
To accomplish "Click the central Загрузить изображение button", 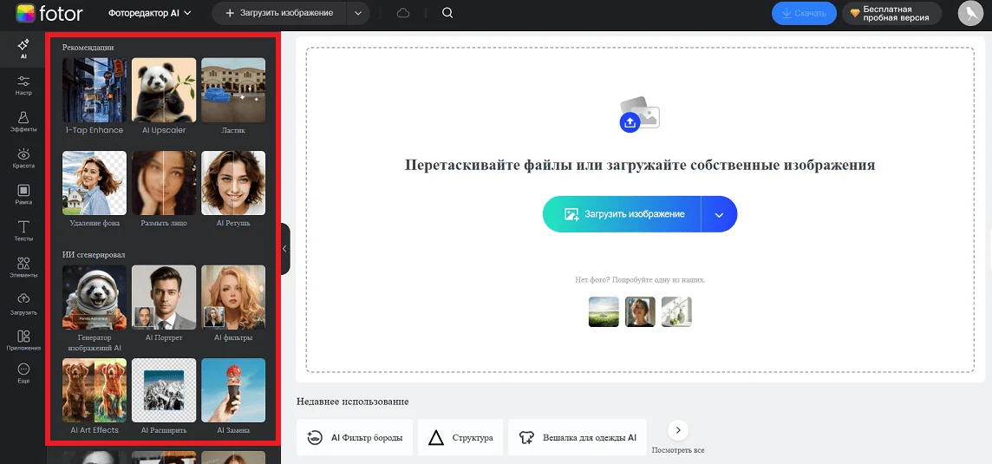I will tap(623, 214).
